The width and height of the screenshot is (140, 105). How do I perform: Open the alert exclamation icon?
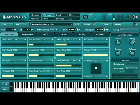(128, 17)
